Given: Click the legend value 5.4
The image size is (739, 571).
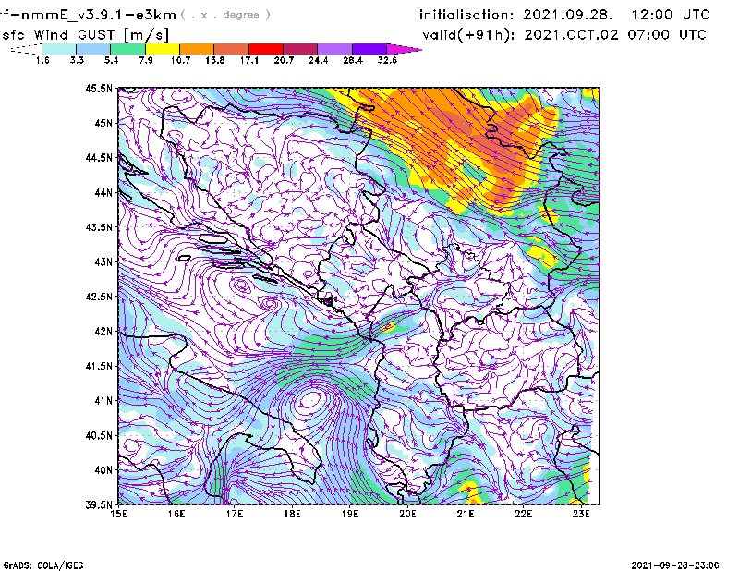Looking at the screenshot, I should (x=111, y=60).
